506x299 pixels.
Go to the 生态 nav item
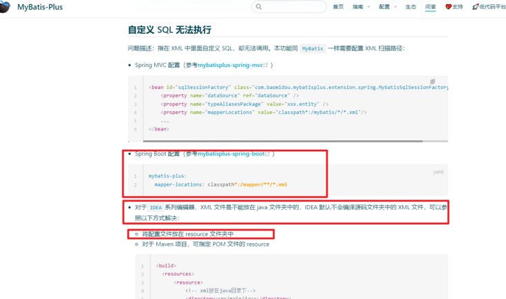point(411,7)
